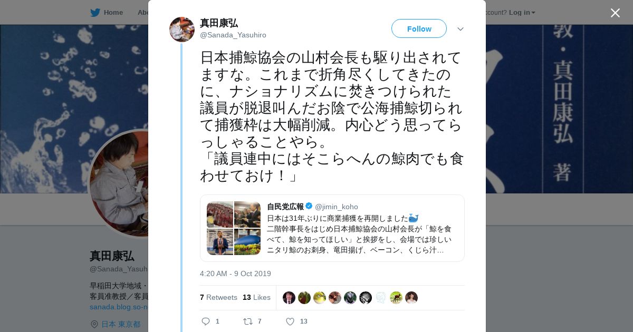633x332 pixels.
Task: Click the retweet arrows icon
Action: (247, 321)
